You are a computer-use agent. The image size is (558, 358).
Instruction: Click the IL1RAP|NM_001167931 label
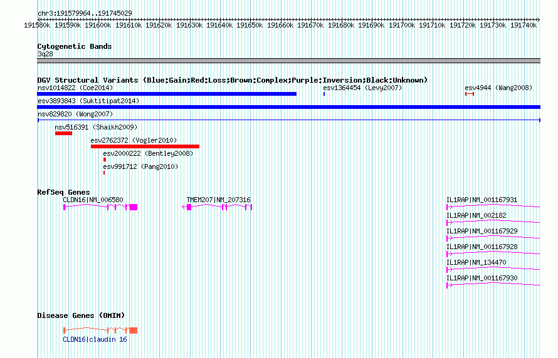click(482, 200)
